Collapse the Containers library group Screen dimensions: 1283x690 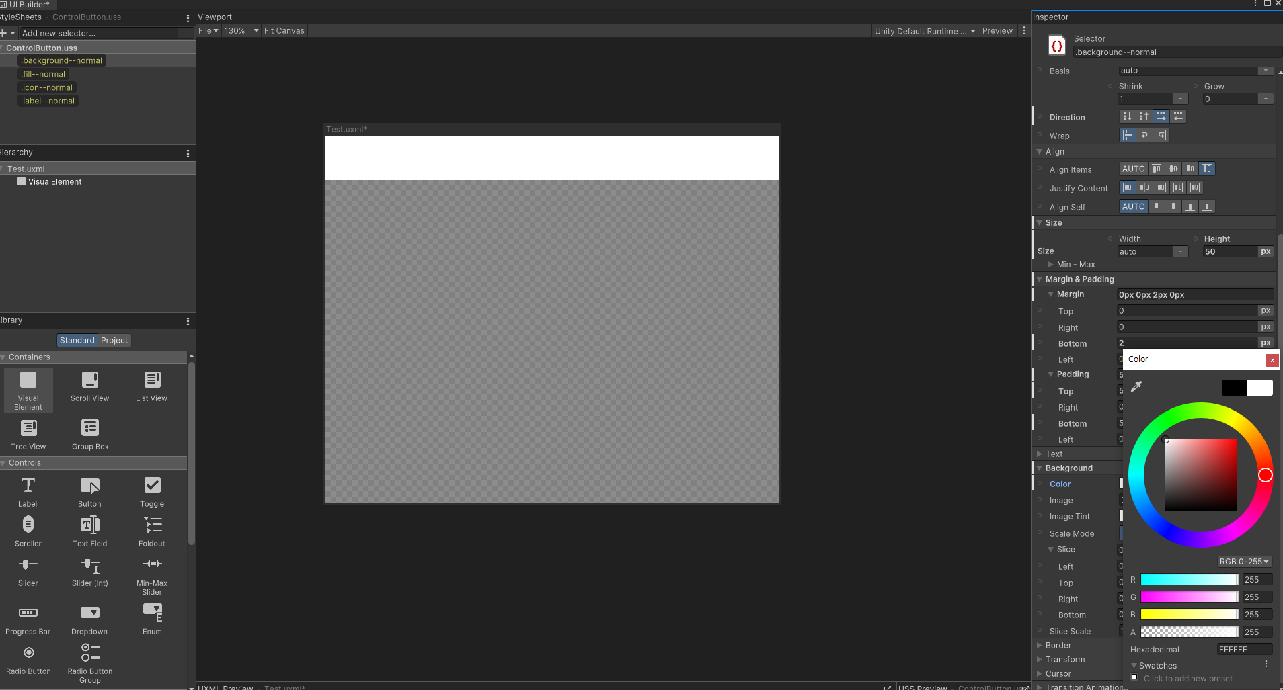[3, 357]
